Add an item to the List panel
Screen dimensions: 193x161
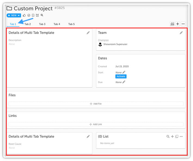(172, 137)
